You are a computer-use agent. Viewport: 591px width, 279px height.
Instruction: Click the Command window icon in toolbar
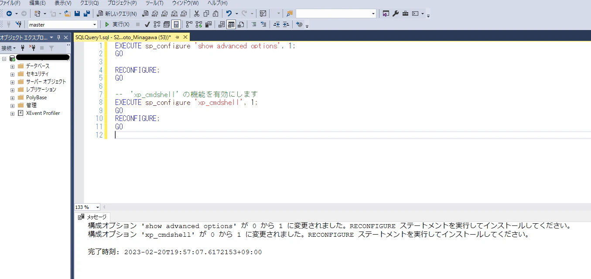(415, 13)
